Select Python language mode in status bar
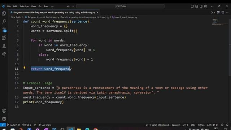Viewport: 231px width, 130px height. 201,125
